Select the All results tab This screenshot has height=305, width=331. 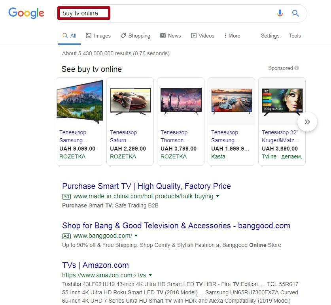click(69, 36)
